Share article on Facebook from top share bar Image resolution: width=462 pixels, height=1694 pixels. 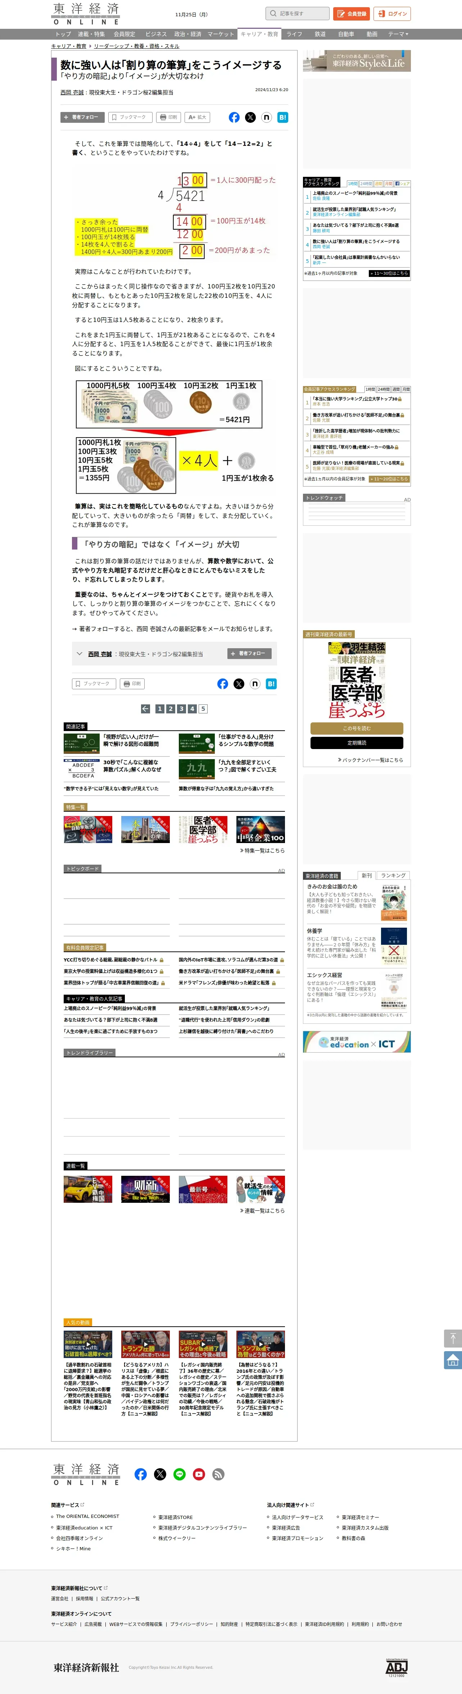(x=234, y=117)
